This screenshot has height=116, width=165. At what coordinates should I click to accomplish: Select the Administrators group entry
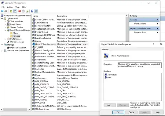click(x=42, y=23)
